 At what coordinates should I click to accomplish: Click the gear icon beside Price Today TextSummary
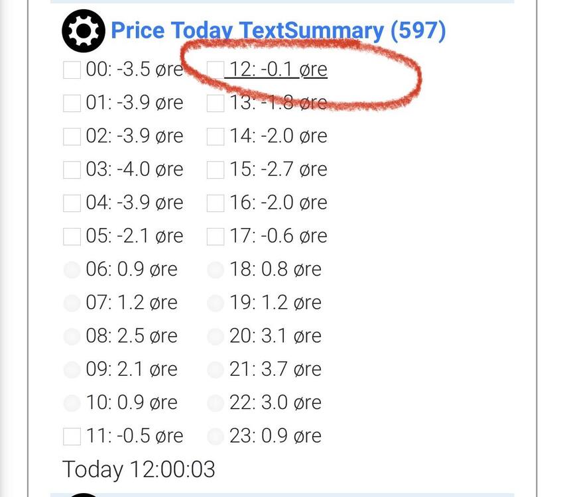[x=83, y=30]
